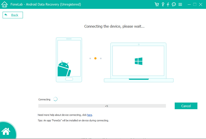Screen dimensions: 206x139
Task: Click the home icon in title bar
Action: coord(4,5)
